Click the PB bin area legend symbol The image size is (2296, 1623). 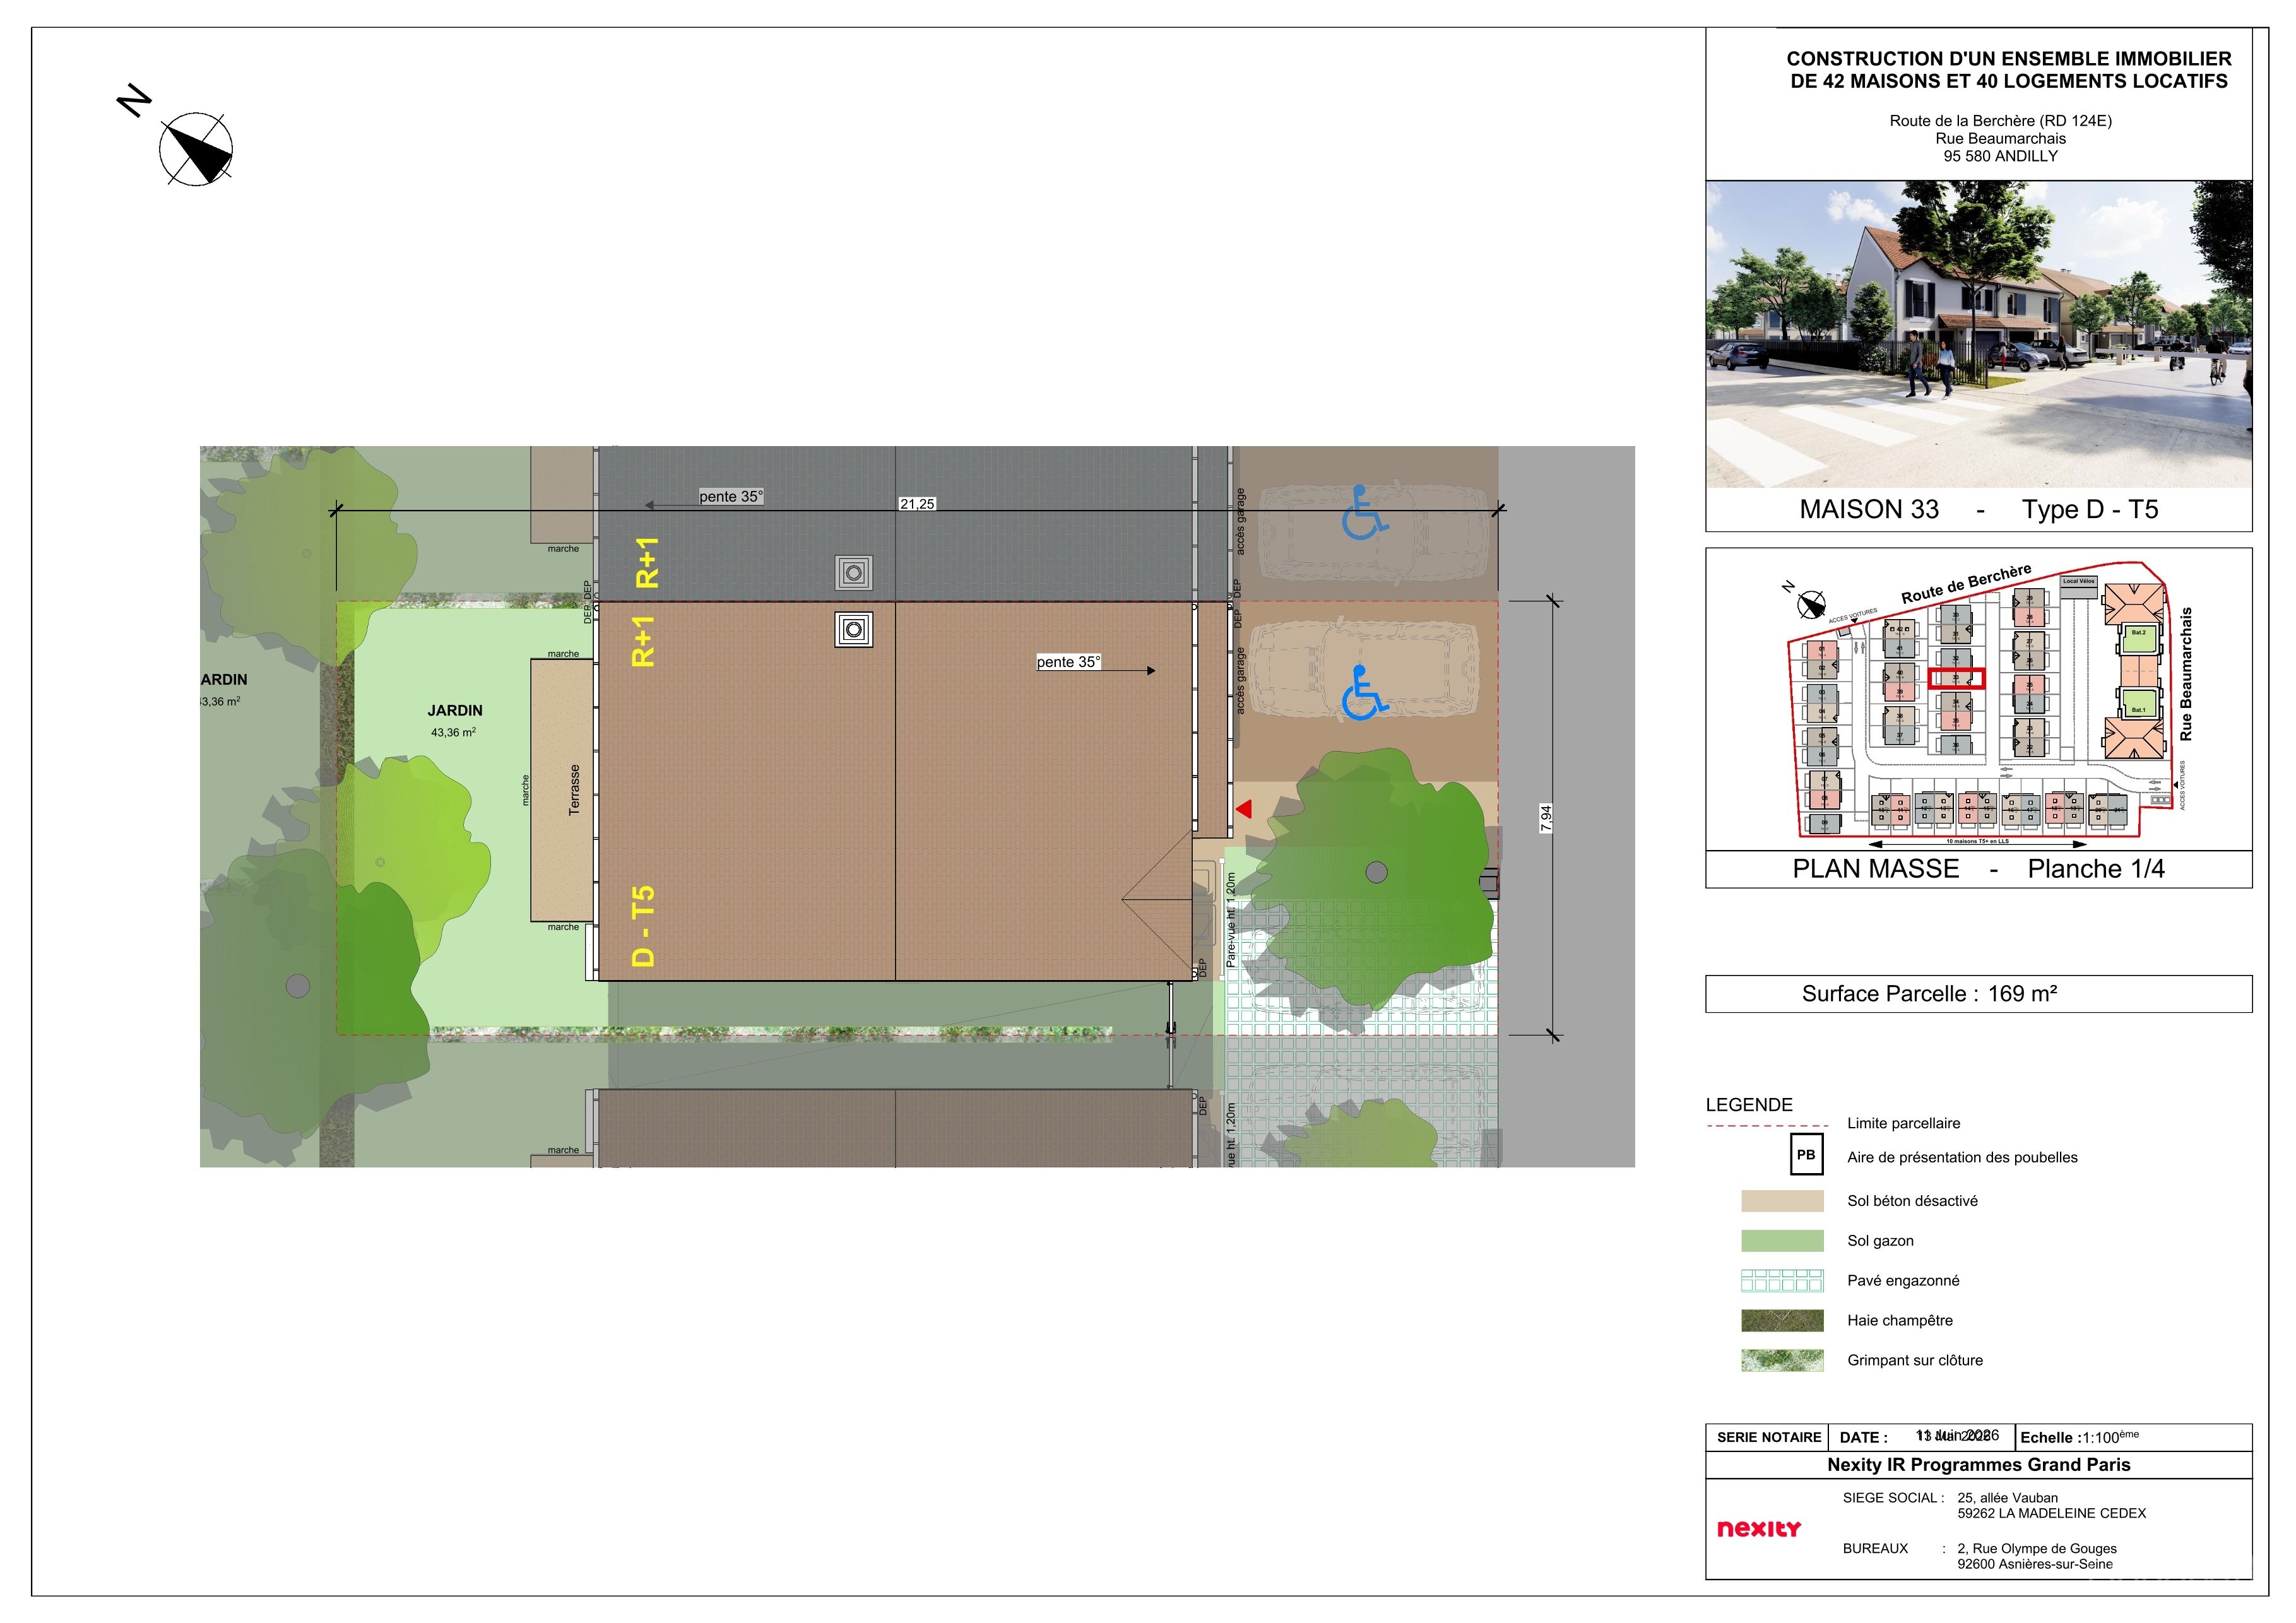pos(1806,1155)
